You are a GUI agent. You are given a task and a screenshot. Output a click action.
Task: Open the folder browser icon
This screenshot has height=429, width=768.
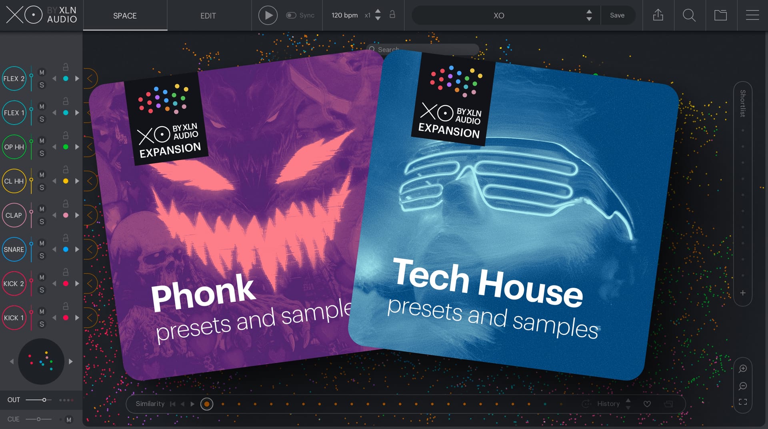click(720, 15)
